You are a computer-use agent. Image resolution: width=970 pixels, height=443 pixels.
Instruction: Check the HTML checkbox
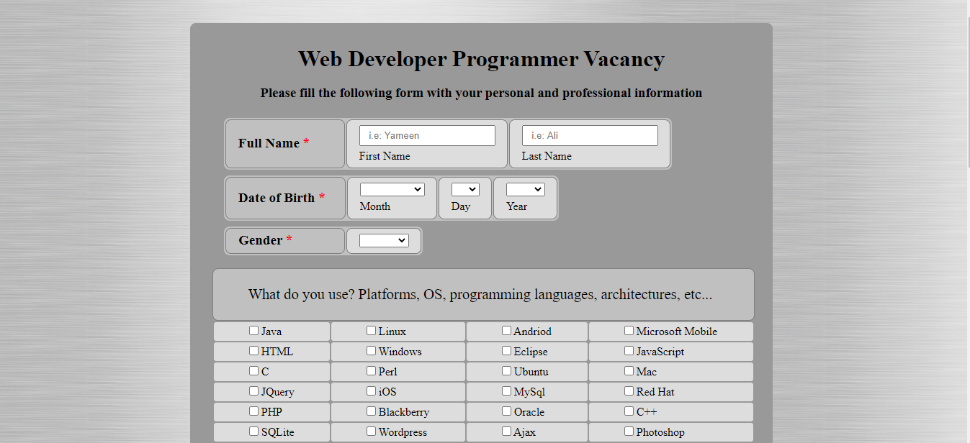253,350
